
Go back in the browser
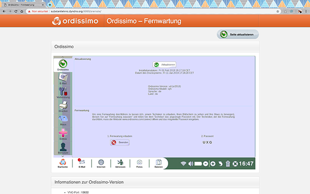4,11
